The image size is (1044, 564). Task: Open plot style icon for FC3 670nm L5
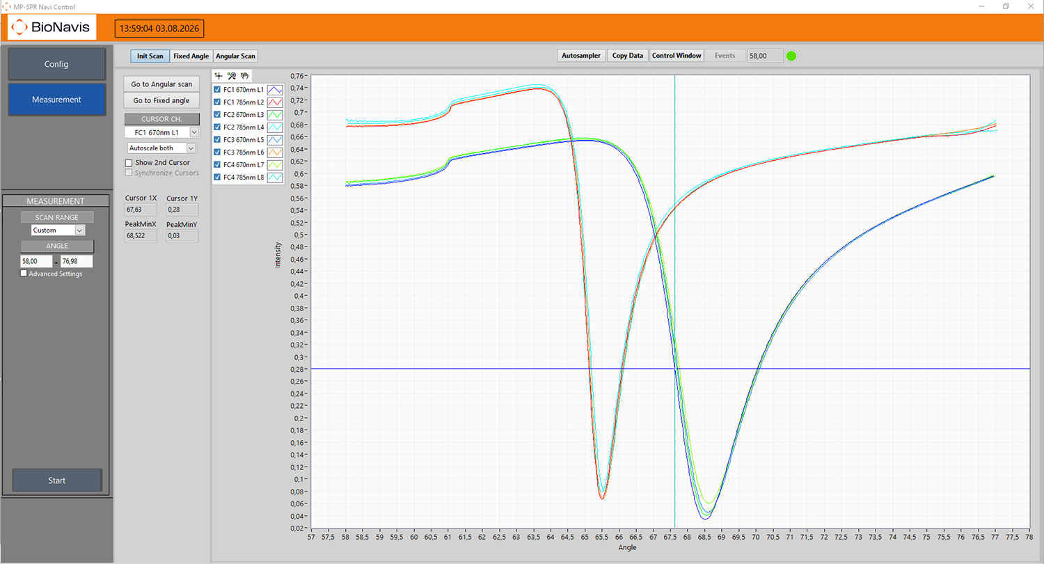click(276, 140)
